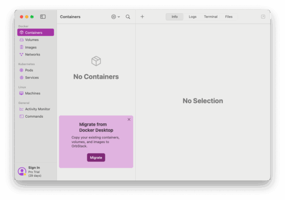The image size is (285, 200).
Task: Click the Migrate button
Action: [x=96, y=158]
